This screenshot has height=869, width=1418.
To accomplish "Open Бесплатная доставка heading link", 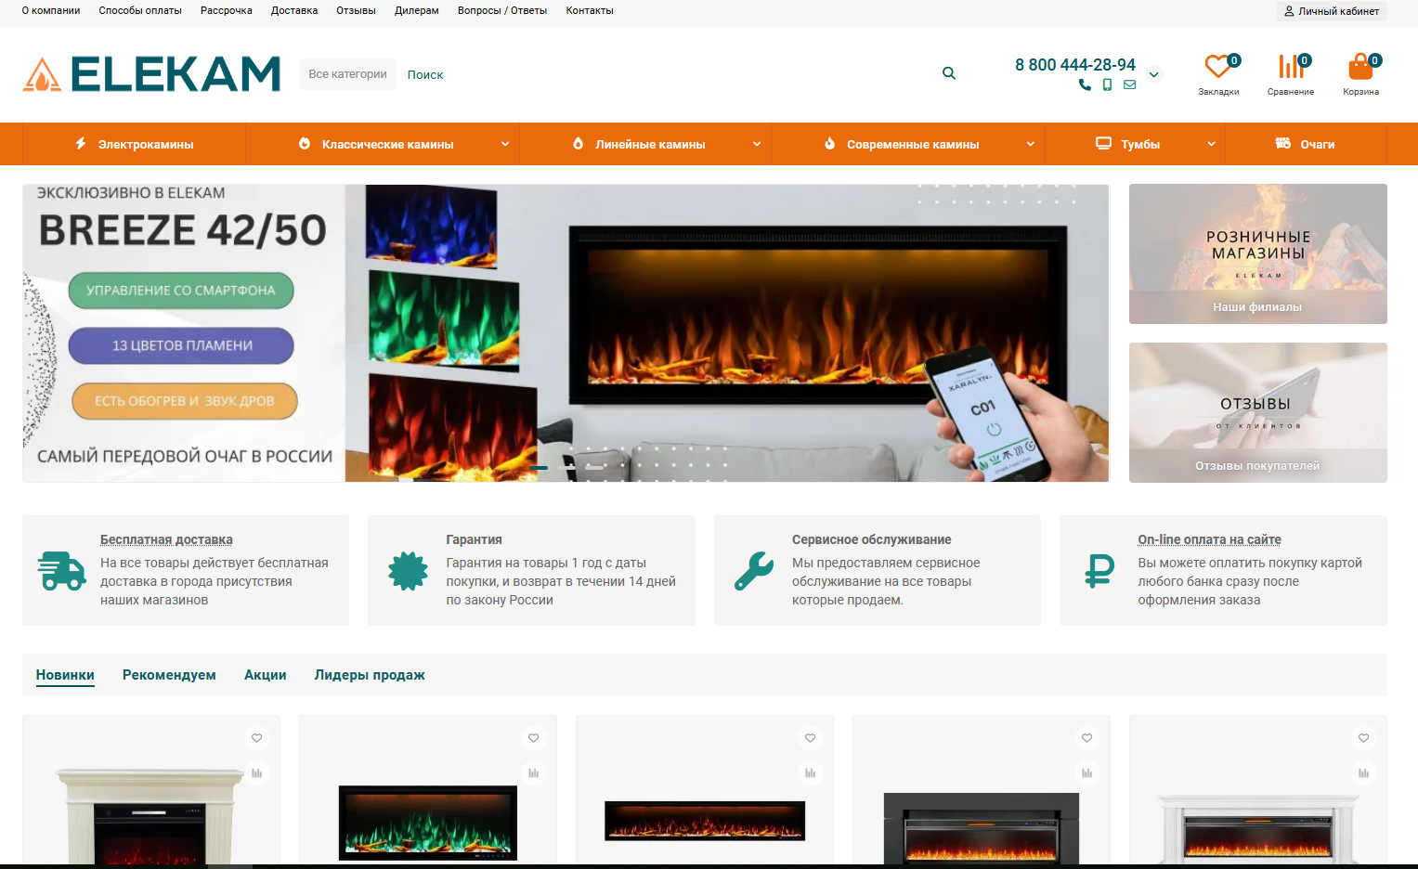I will tap(166, 539).
